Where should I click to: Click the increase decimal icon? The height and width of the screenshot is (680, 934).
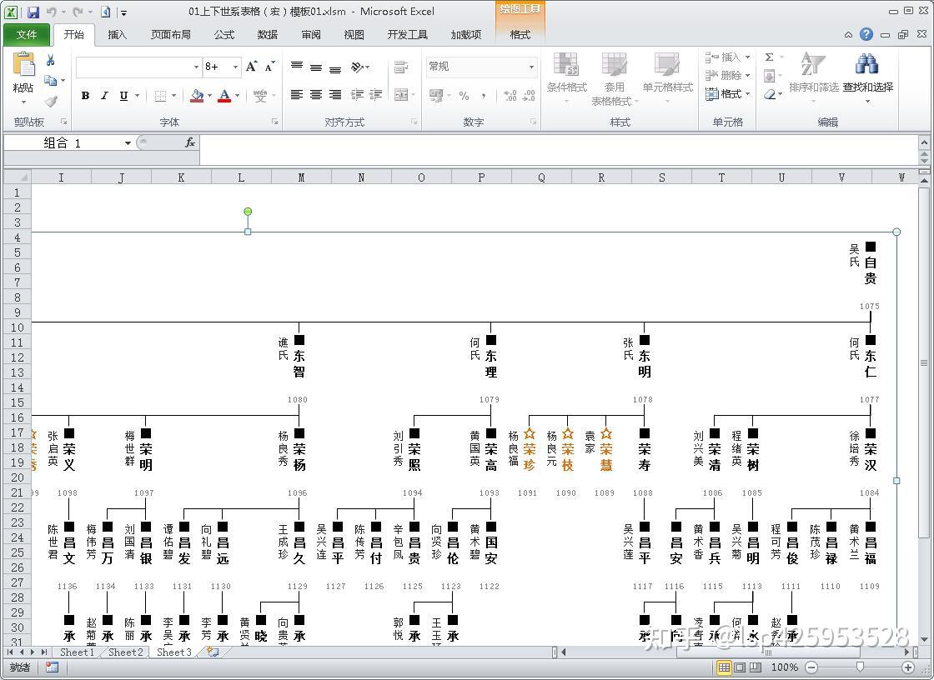510,95
